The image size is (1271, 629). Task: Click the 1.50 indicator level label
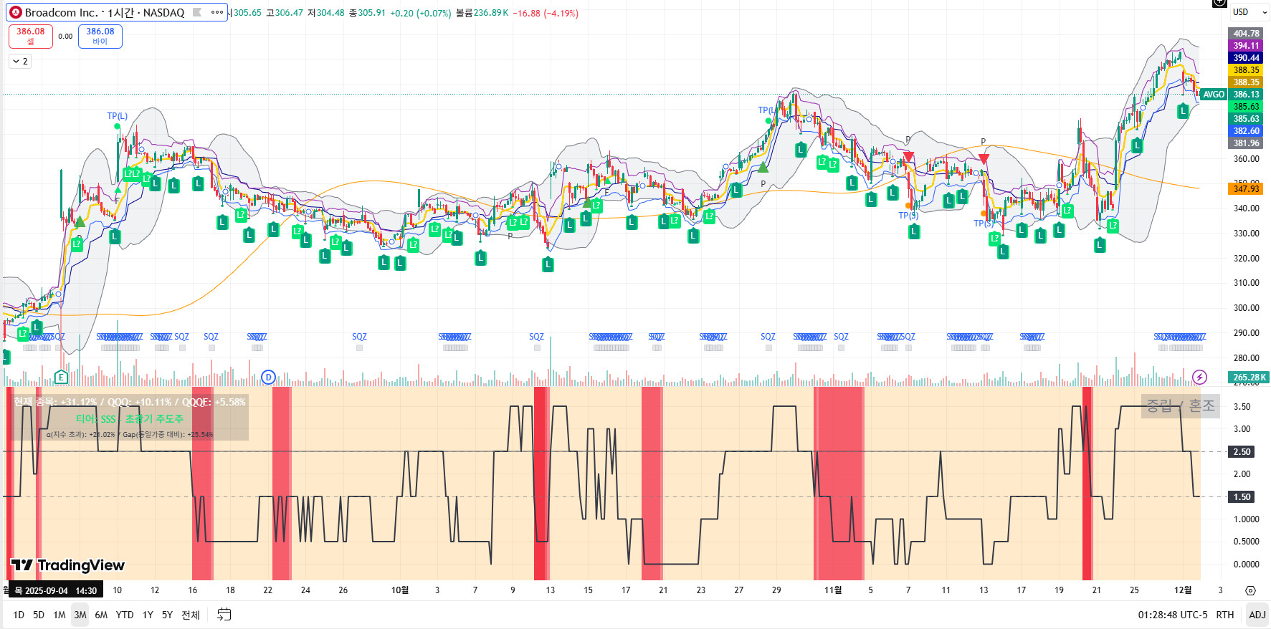[x=1242, y=497]
